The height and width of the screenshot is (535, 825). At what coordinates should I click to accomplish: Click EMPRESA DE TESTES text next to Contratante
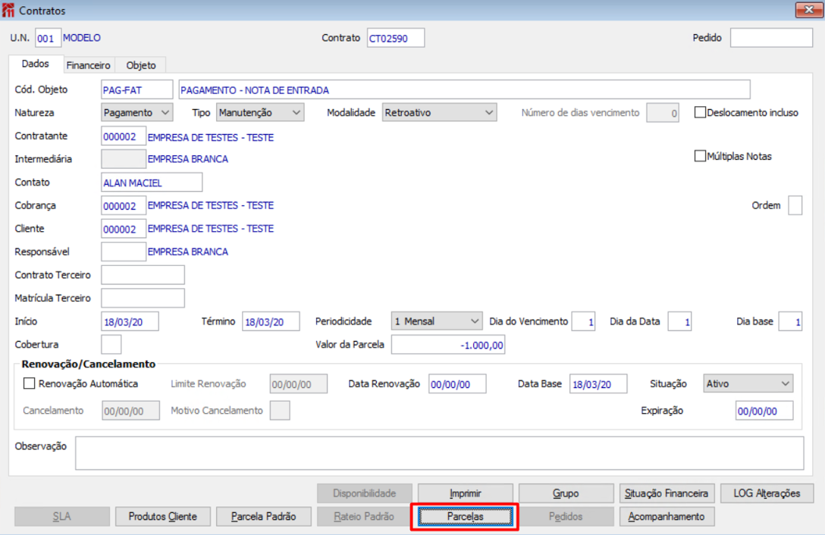[x=211, y=137]
